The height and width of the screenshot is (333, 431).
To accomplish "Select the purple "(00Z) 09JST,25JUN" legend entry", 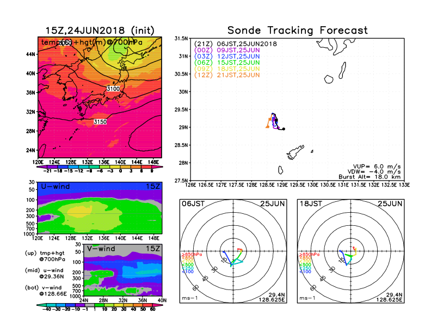I will [x=227, y=50].
